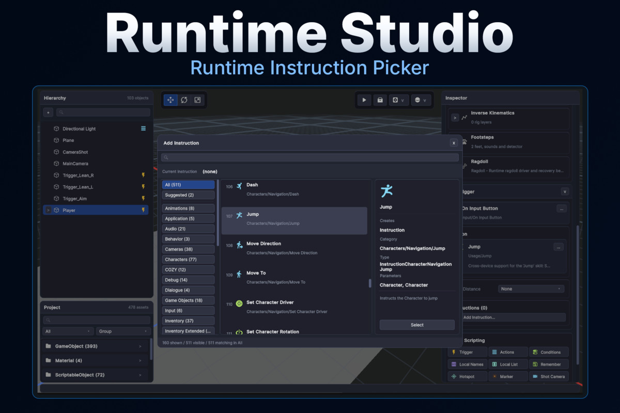Viewport: 620px width, 413px height.
Task: Click the instruction list scrollbar thumb
Action: pyautogui.click(x=369, y=283)
